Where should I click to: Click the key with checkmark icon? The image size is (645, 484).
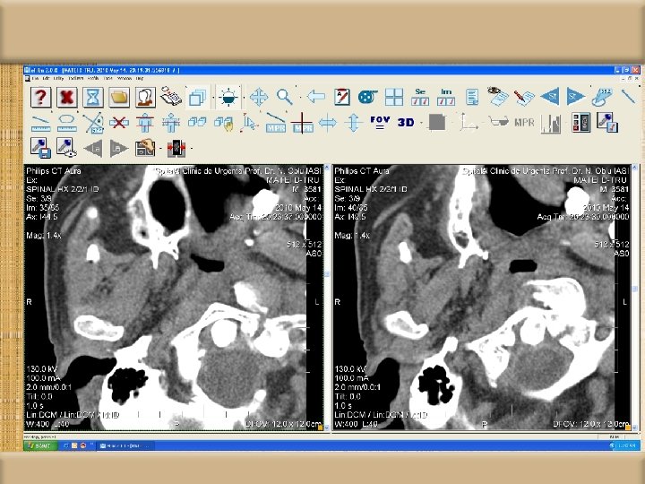click(x=607, y=123)
